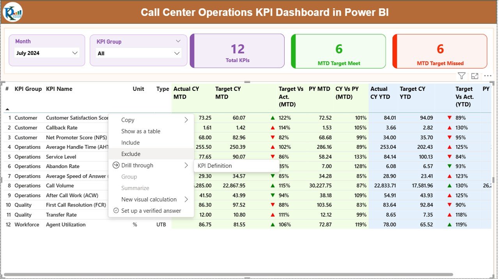Image resolution: width=499 pixels, height=279 pixels.
Task: Click the 6 MTD Target Meet card
Action: click(338, 51)
